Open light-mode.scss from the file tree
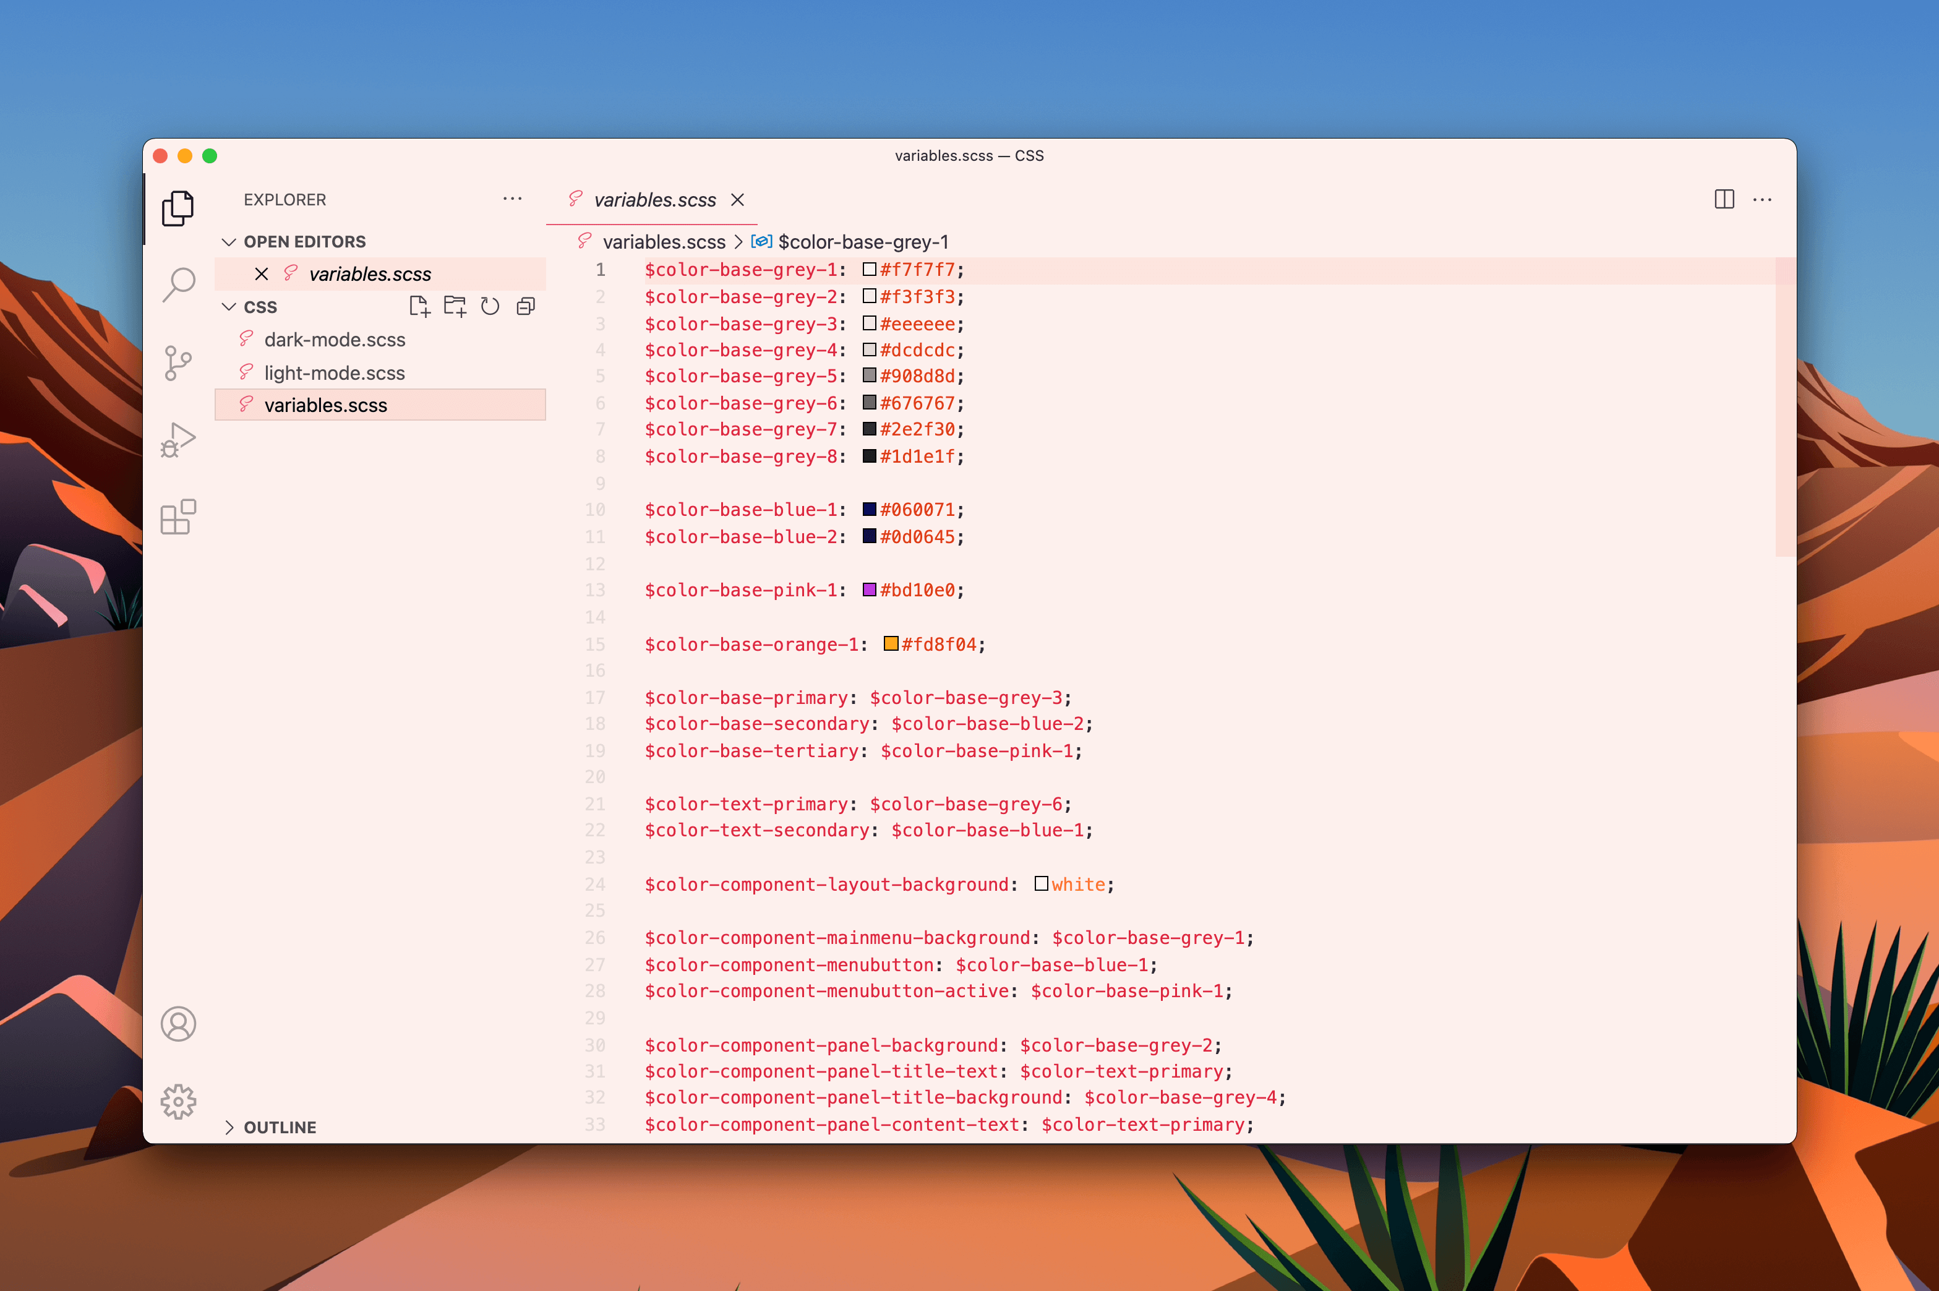This screenshot has height=1291, width=1939. pos(334,373)
